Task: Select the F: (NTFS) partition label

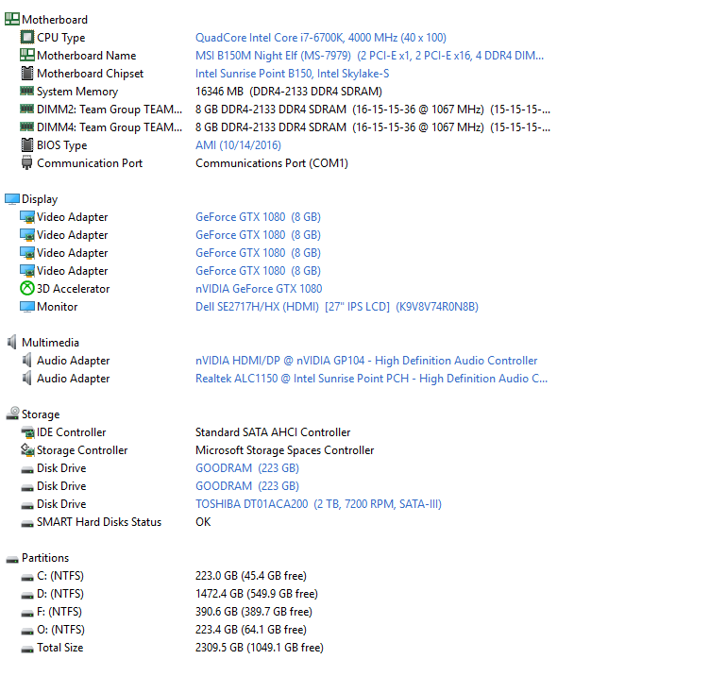Action: tap(59, 612)
